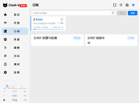Open the 全局扩展脚本 card
The width and height of the screenshot is (139, 103).
pos(111,40)
